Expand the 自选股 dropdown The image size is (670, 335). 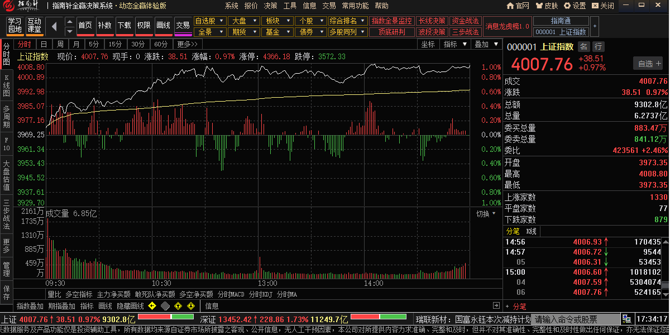click(209, 21)
